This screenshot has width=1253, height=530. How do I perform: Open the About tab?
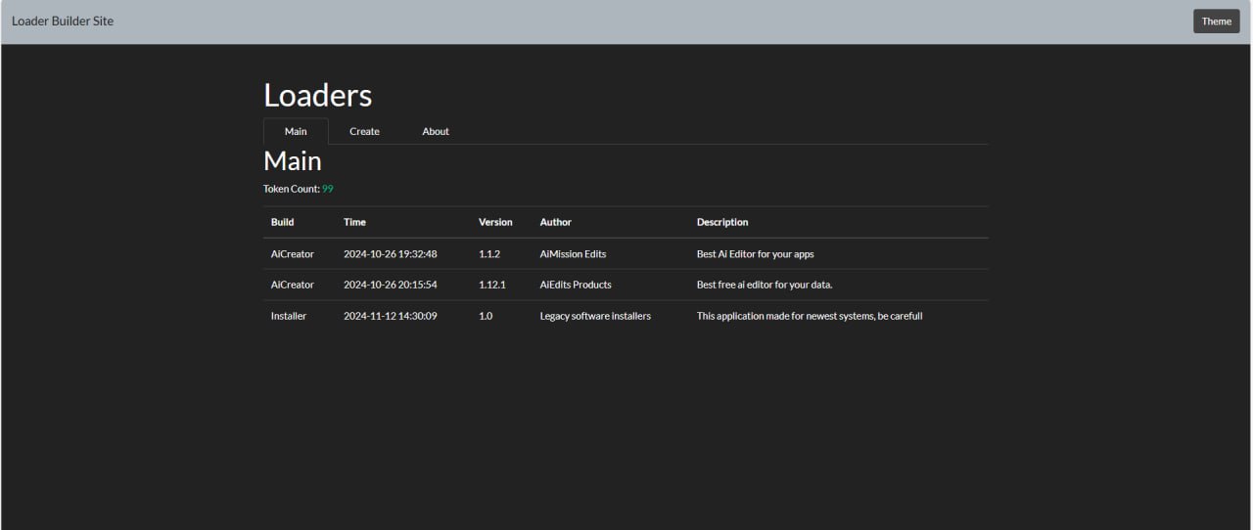pos(436,131)
